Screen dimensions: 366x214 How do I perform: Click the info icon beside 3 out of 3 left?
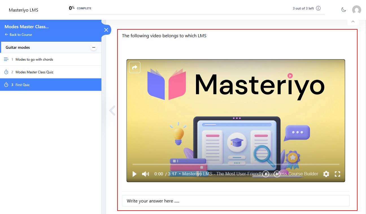pos(318,8)
